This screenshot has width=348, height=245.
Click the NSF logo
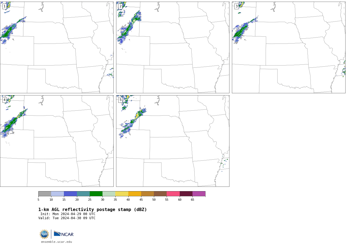click(44, 234)
